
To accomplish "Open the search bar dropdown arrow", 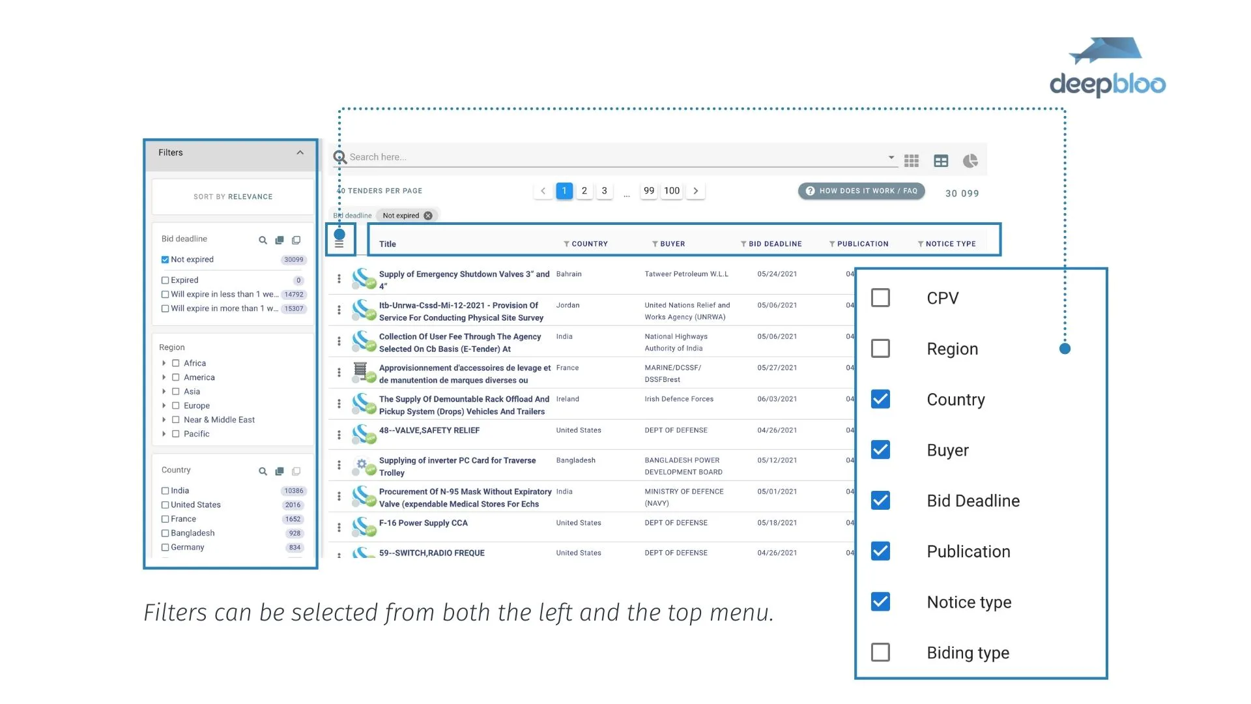I will [x=891, y=157].
